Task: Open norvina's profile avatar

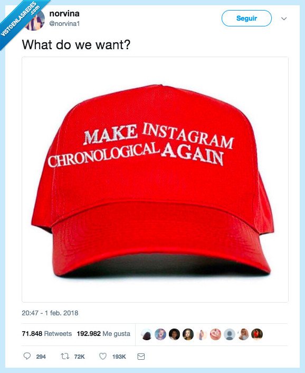Action: click(35, 20)
